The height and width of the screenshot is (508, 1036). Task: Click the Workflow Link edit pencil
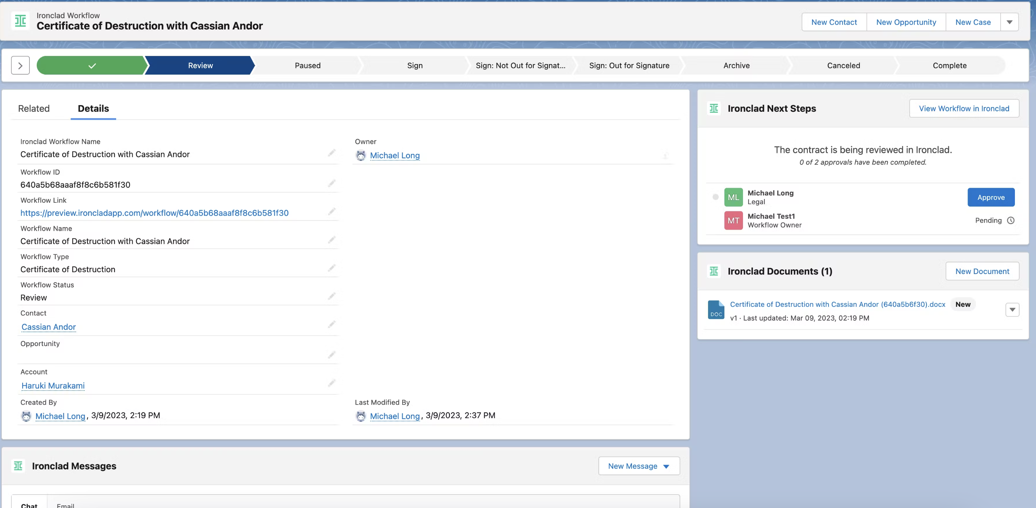click(331, 212)
